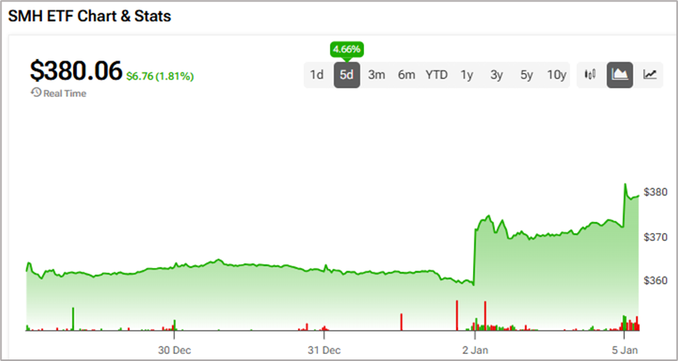Viewport: 678px width, 361px height.
Task: Change chart range to 5y
Action: pos(526,75)
